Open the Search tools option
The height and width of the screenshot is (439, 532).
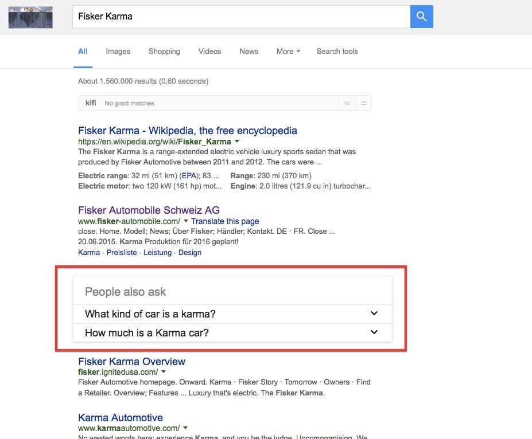337,52
